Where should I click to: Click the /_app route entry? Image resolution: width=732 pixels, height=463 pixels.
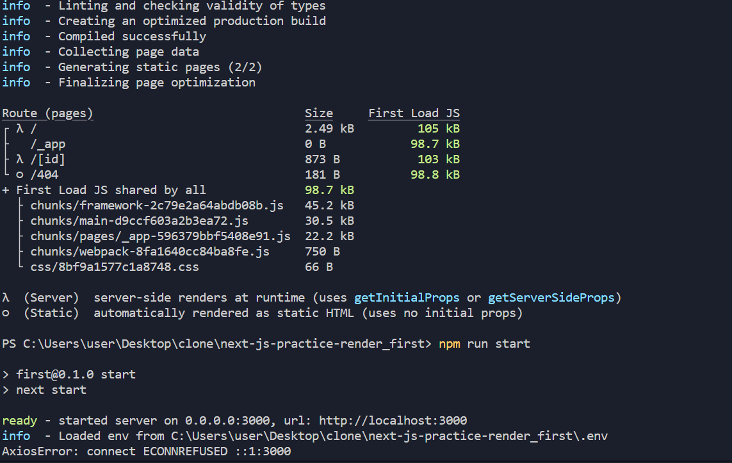click(x=47, y=144)
